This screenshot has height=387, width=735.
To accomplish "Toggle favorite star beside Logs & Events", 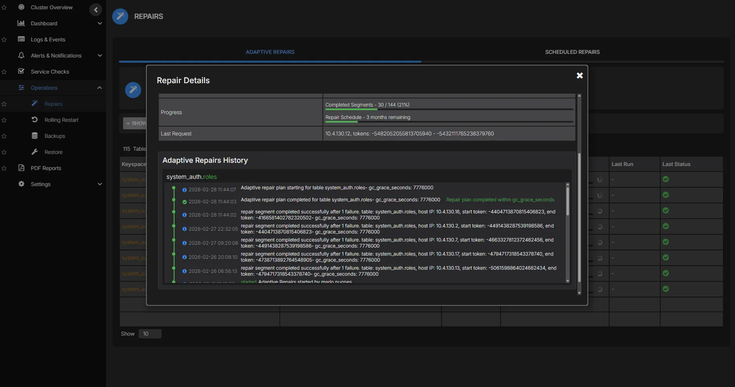I will click(x=4, y=40).
